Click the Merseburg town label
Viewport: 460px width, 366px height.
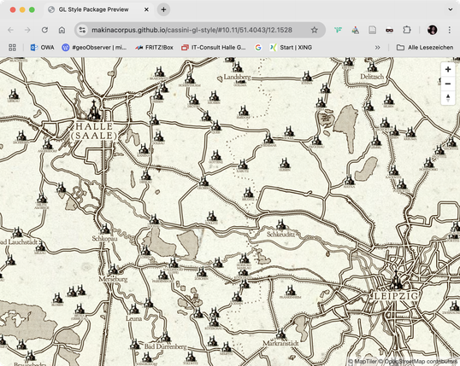click(113, 279)
